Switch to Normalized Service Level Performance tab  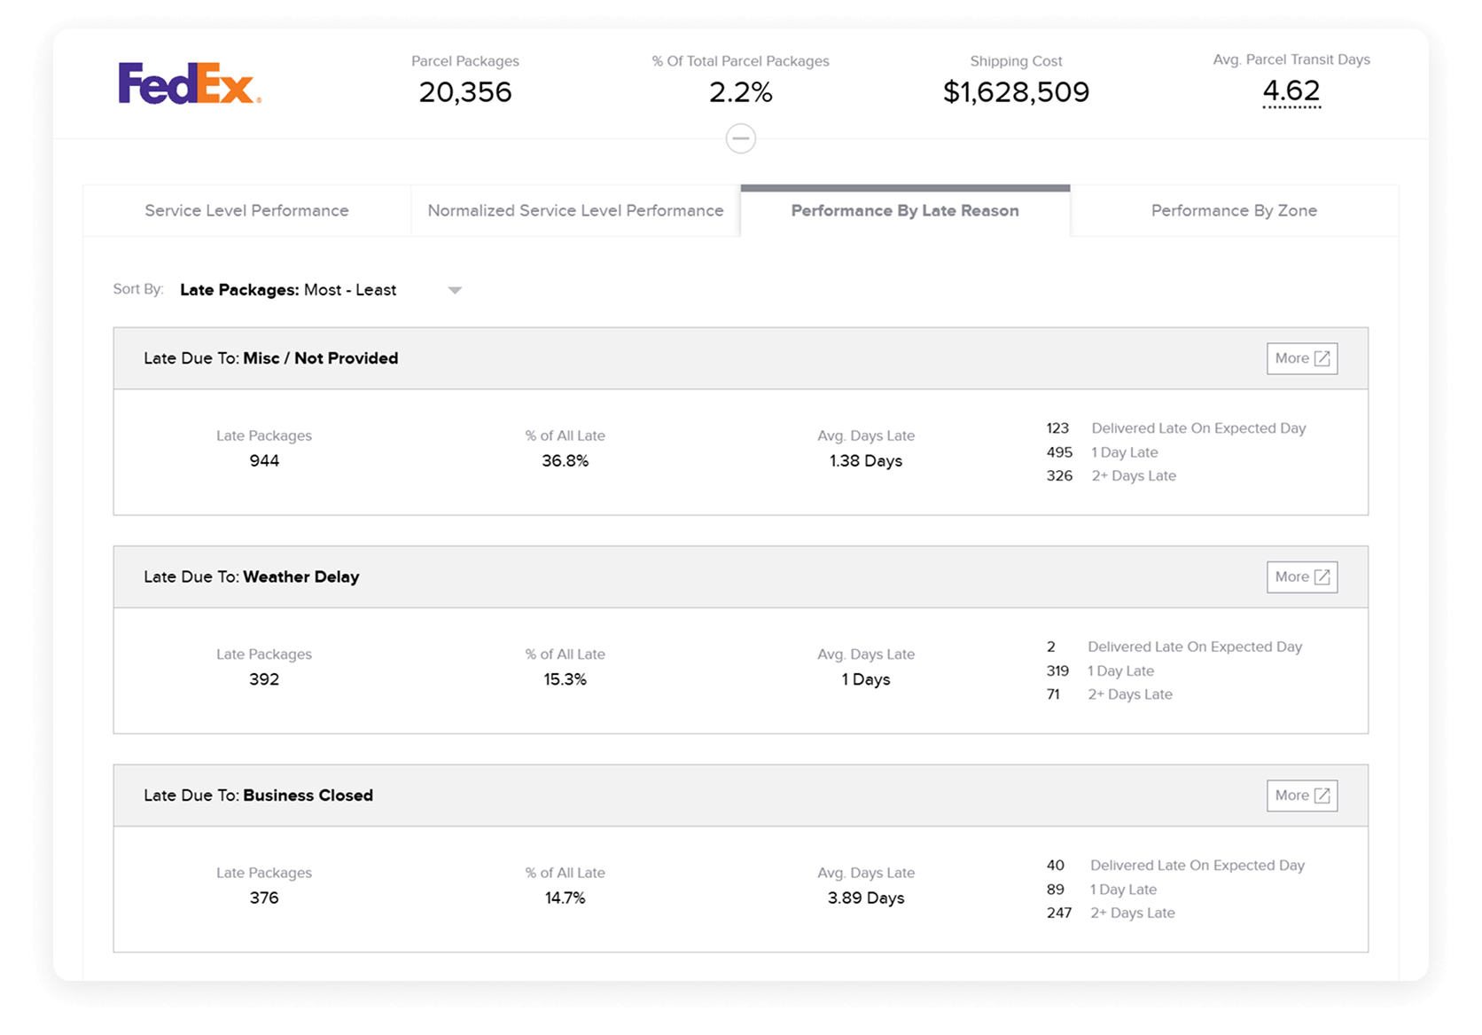tap(575, 211)
